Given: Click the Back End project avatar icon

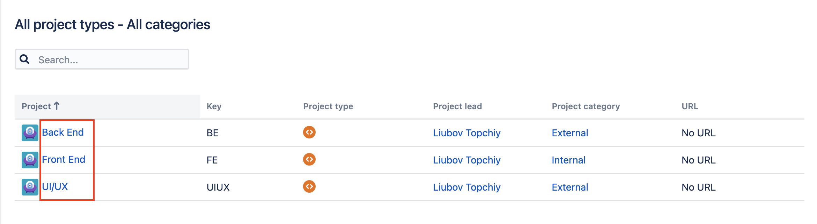Looking at the screenshot, I should [x=30, y=133].
